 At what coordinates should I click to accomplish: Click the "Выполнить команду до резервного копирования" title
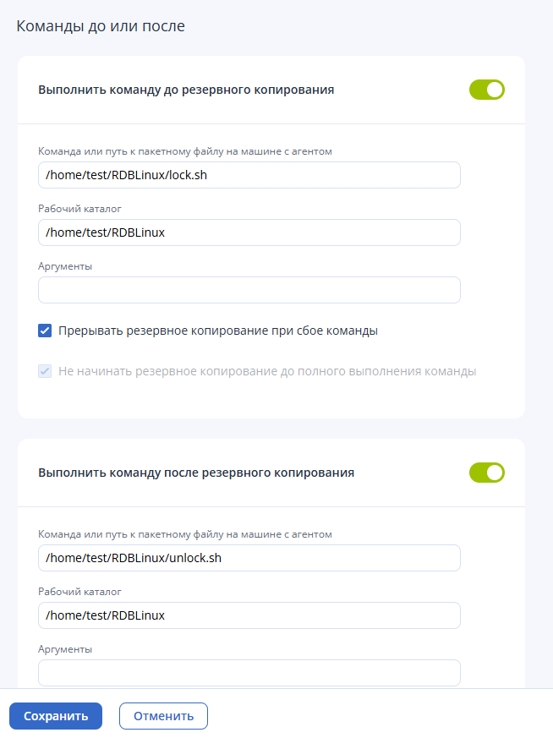186,90
